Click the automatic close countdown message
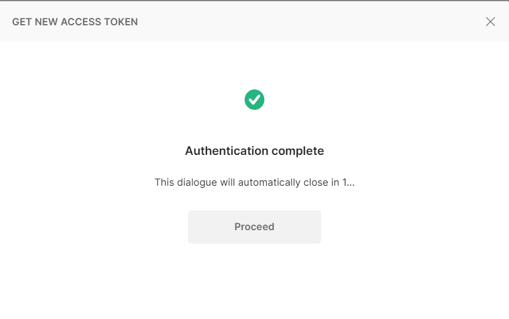 tap(254, 183)
